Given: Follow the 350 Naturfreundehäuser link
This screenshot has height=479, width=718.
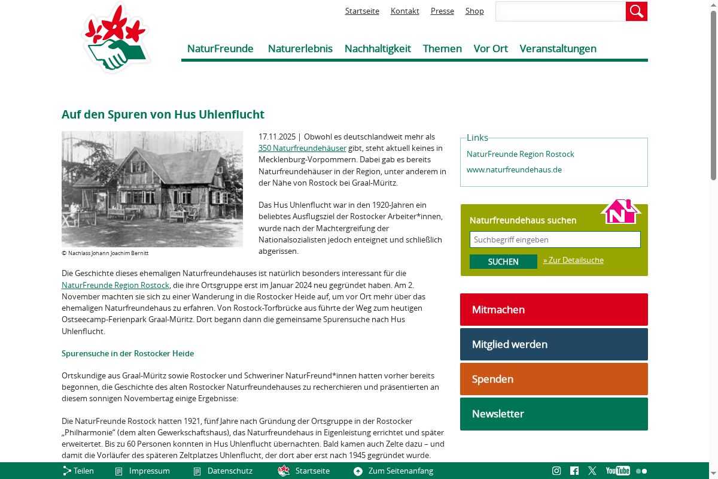Looking at the screenshot, I should [302, 148].
